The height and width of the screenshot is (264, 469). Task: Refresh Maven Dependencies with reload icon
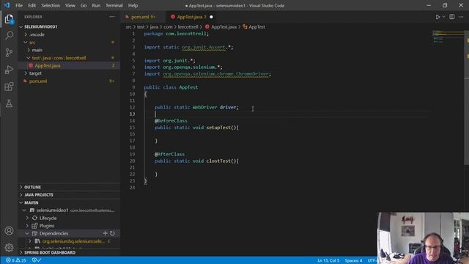[112, 233]
